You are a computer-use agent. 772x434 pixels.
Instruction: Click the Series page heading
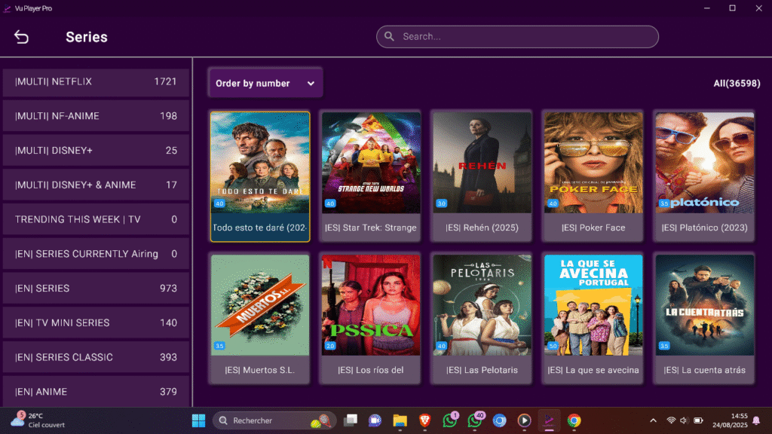(87, 37)
